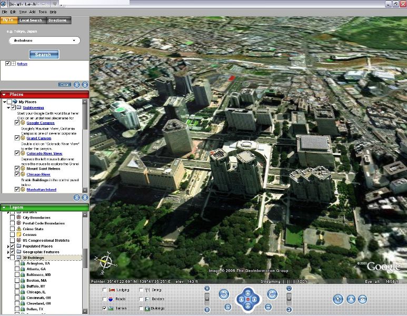This screenshot has height=316, width=407.
Task: Click the zoom in plus button
Action: (x=207, y=289)
